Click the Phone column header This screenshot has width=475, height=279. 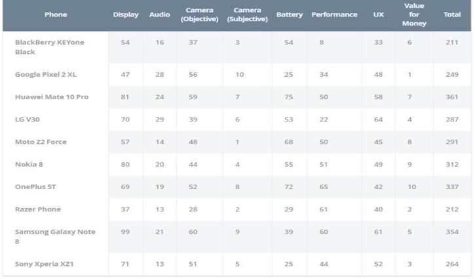tap(56, 14)
